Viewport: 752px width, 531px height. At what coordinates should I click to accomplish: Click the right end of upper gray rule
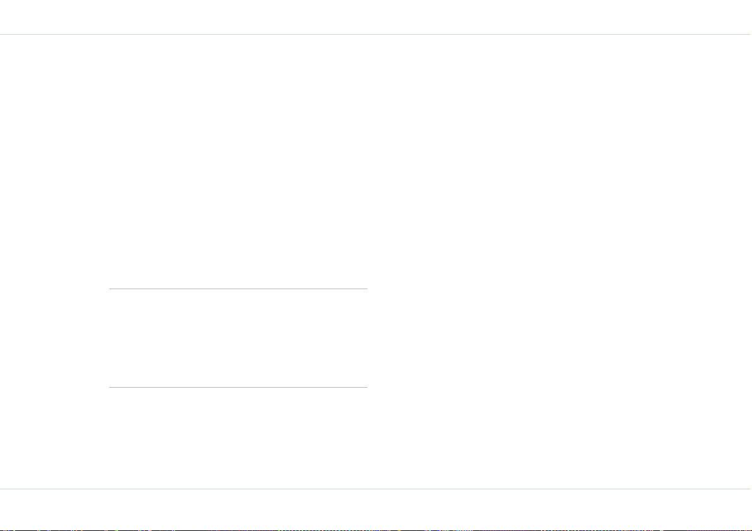(x=366, y=289)
